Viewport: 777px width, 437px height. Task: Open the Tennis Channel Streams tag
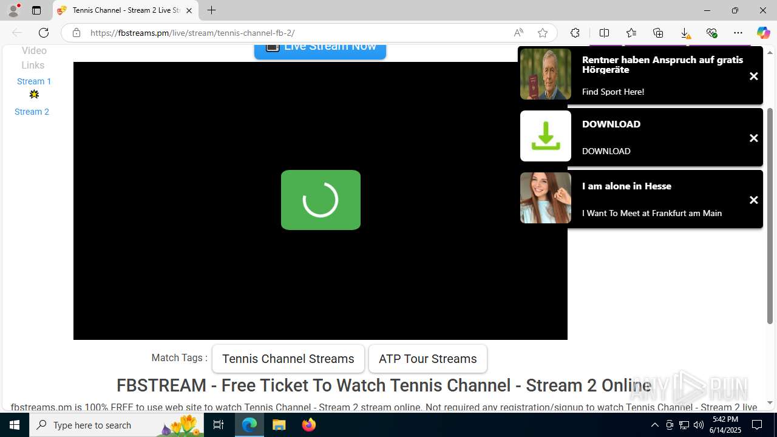point(288,359)
